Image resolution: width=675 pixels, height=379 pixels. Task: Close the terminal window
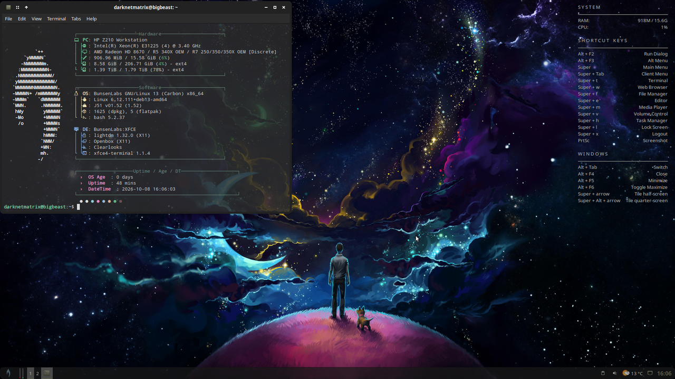coord(284,7)
